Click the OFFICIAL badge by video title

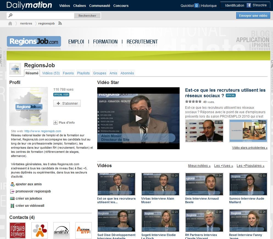point(230,96)
